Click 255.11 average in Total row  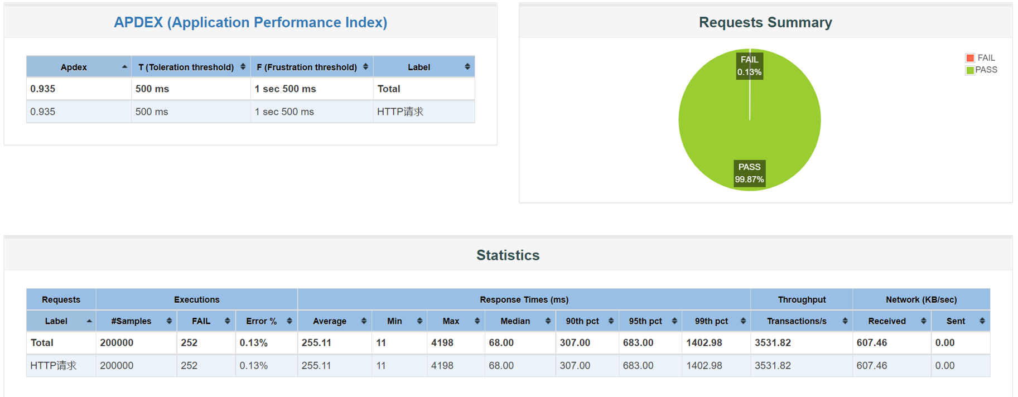coord(316,343)
